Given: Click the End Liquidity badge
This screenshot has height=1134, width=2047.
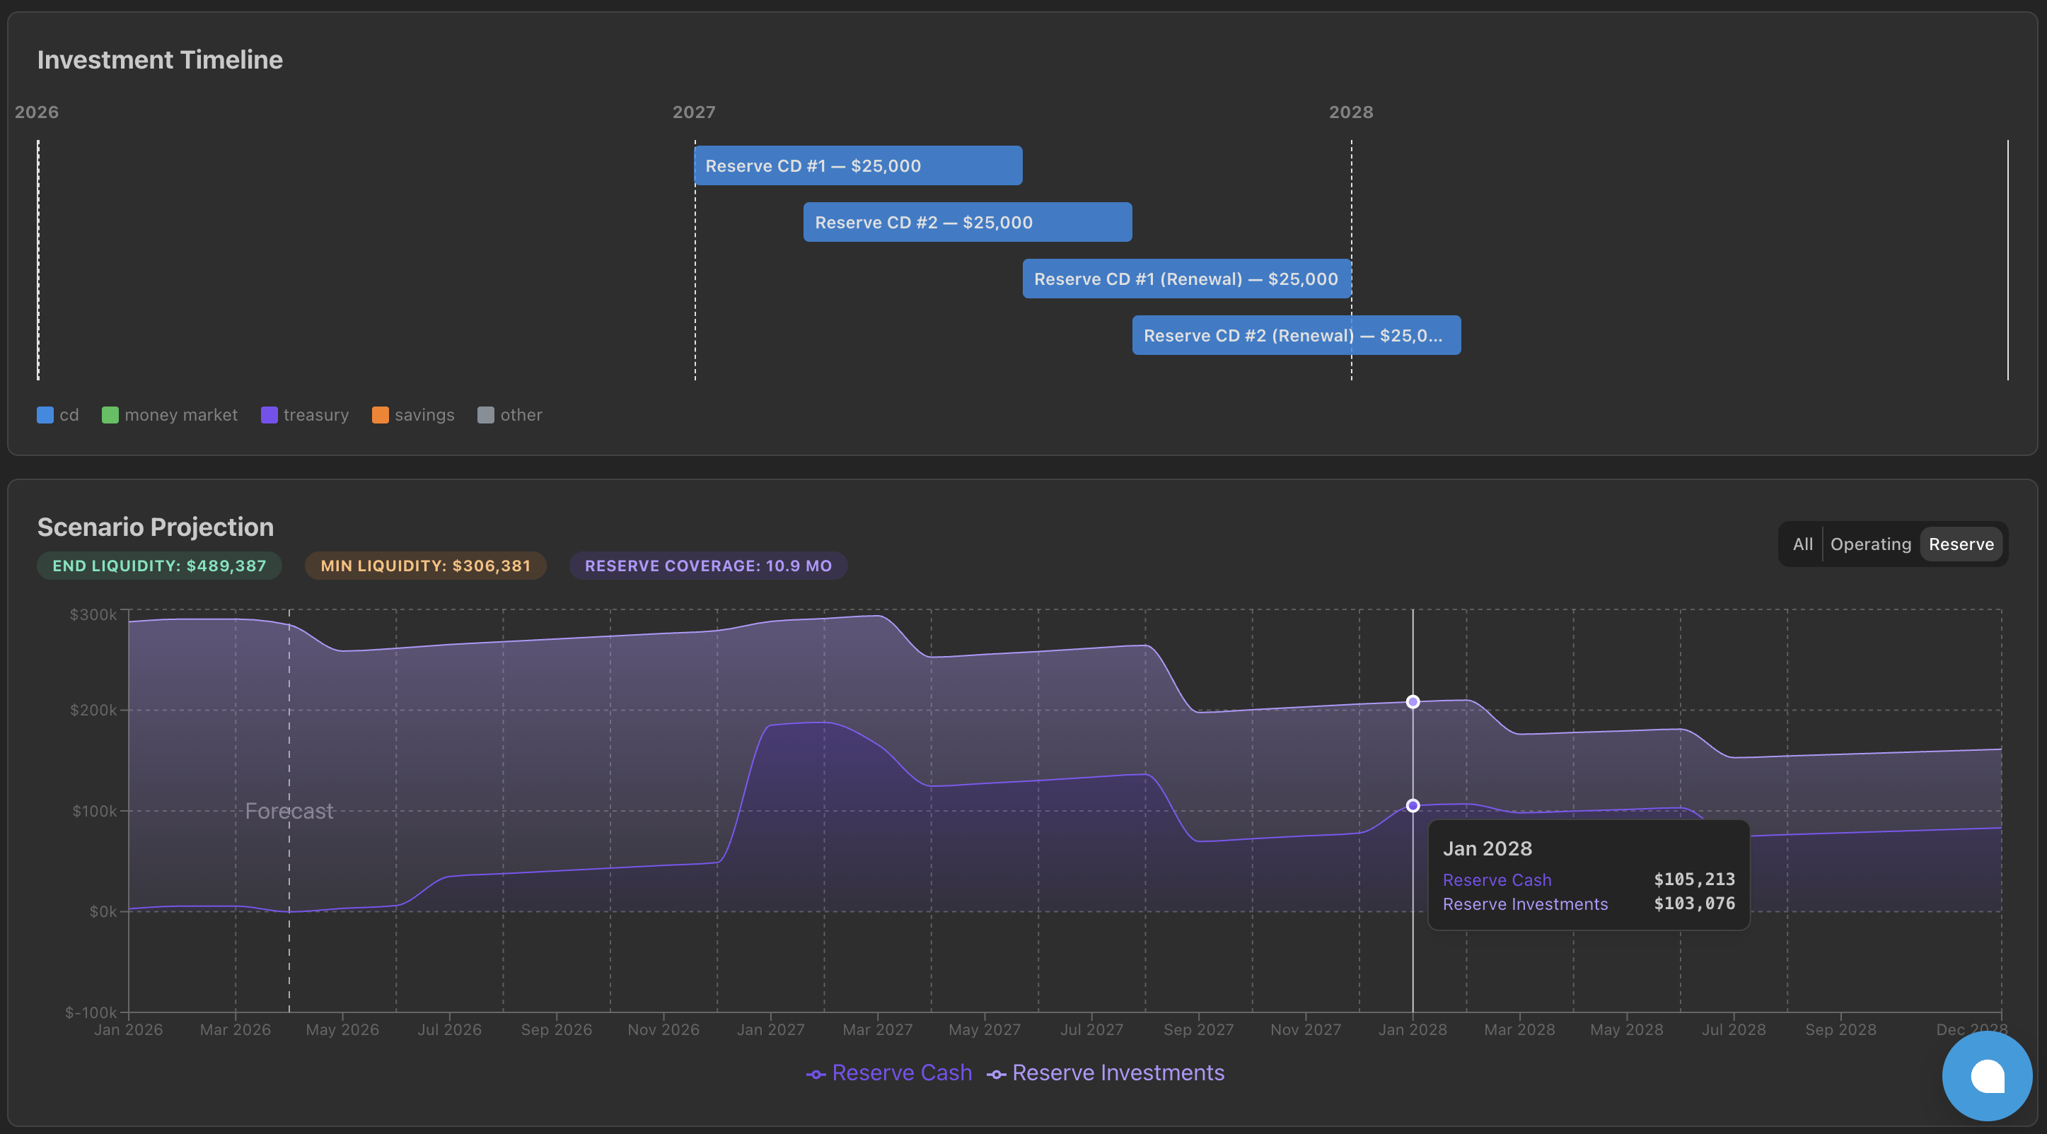Looking at the screenshot, I should (x=159, y=566).
